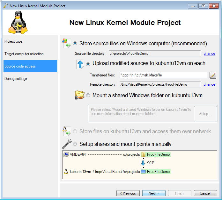This screenshot has height=200, width=222.
Task: Click the Remote directory field
Action: (x=160, y=84)
